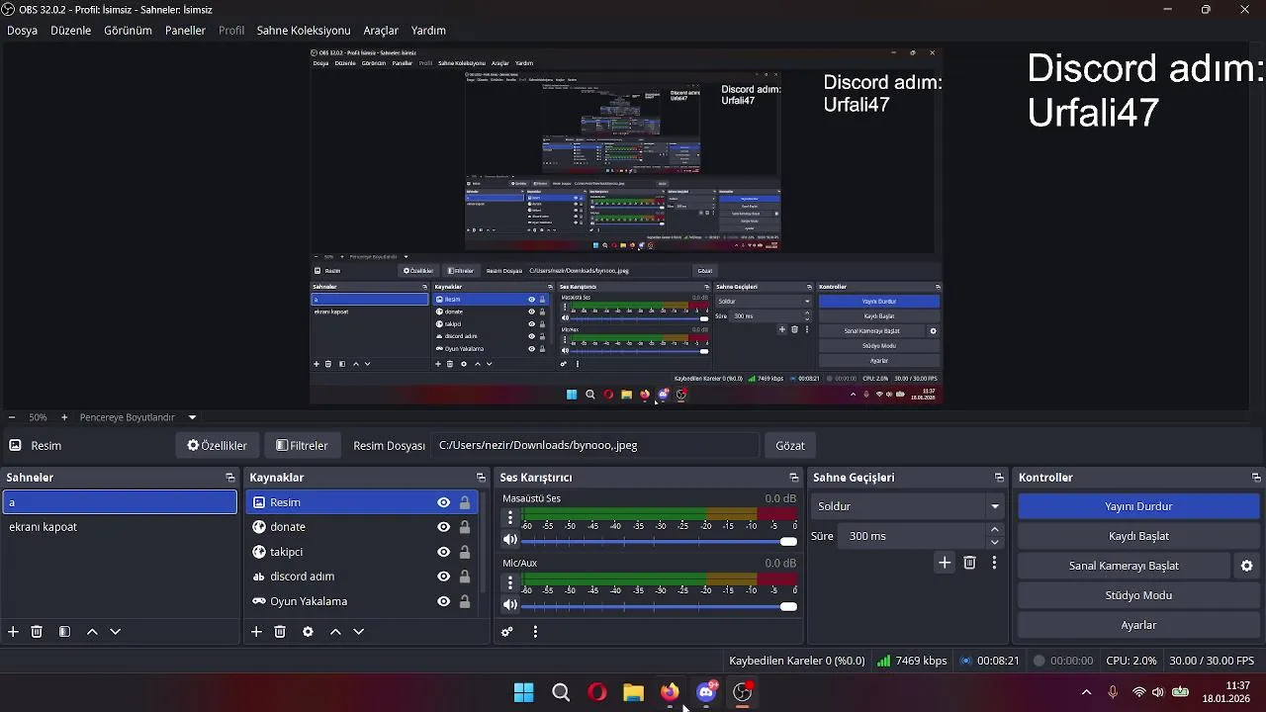Select the ekranı kapoat scene
The height and width of the screenshot is (712, 1266).
(x=120, y=527)
